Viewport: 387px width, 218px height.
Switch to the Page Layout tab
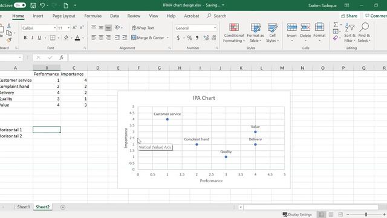pyautogui.click(x=63, y=16)
